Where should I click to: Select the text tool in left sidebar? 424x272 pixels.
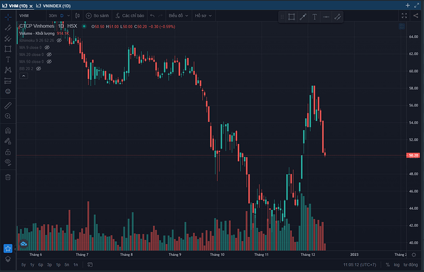pyautogui.click(x=7, y=60)
